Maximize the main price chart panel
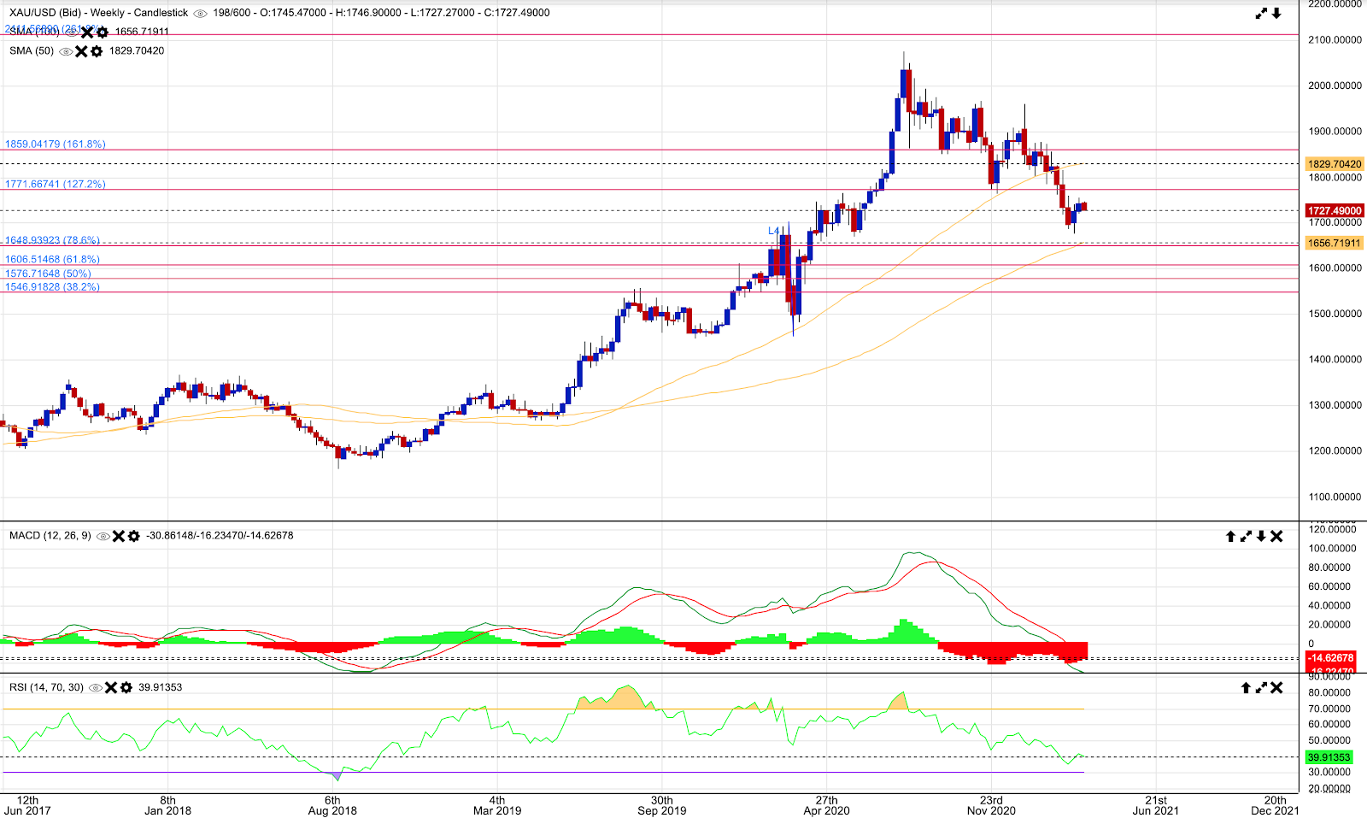The height and width of the screenshot is (818, 1367). pyautogui.click(x=1261, y=13)
